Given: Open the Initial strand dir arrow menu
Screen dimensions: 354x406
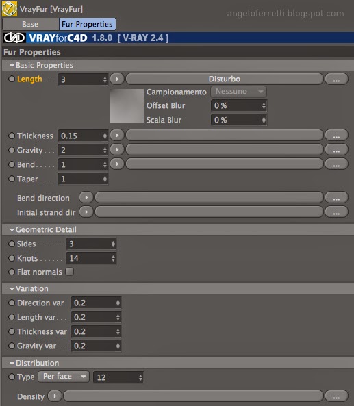Looking at the screenshot, I should (x=86, y=212).
